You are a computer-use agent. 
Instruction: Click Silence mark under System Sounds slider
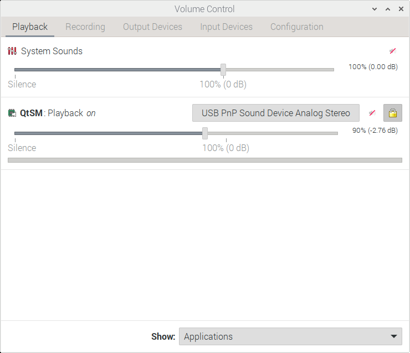(x=22, y=85)
